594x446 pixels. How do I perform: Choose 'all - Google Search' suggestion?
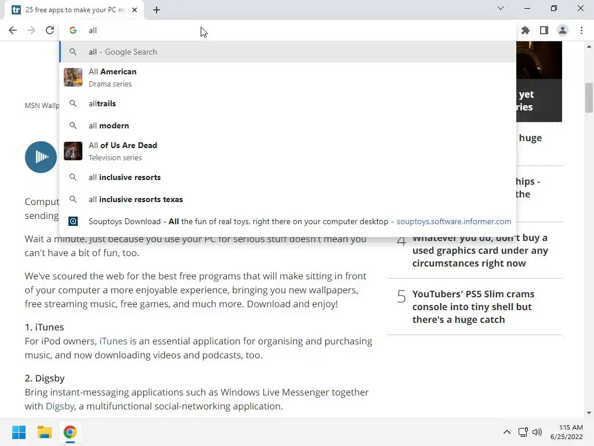[x=288, y=52]
